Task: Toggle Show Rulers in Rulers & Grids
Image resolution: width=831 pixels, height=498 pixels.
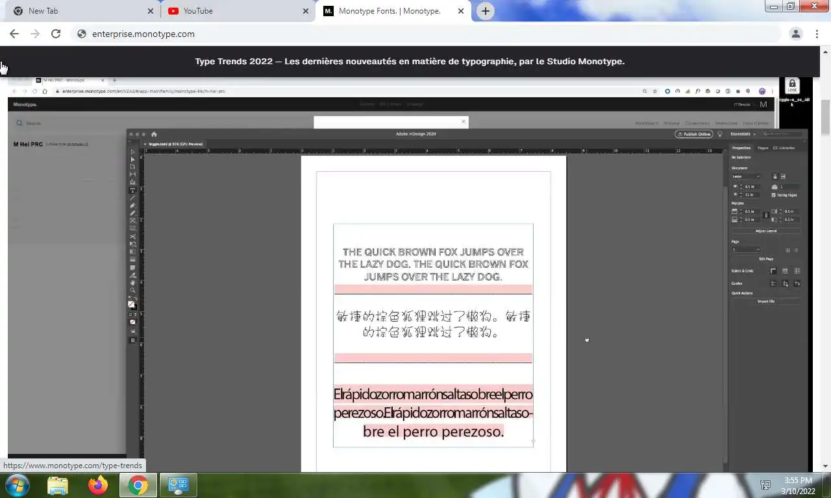Action: click(773, 271)
